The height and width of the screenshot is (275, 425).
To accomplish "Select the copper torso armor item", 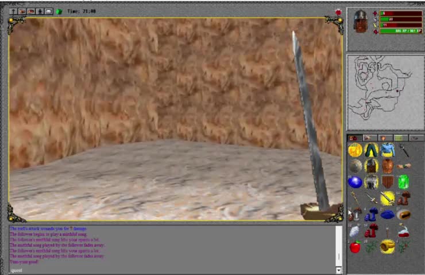I will (388, 166).
